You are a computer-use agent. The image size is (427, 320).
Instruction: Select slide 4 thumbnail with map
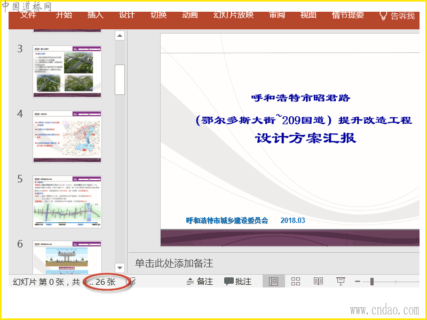67,137
